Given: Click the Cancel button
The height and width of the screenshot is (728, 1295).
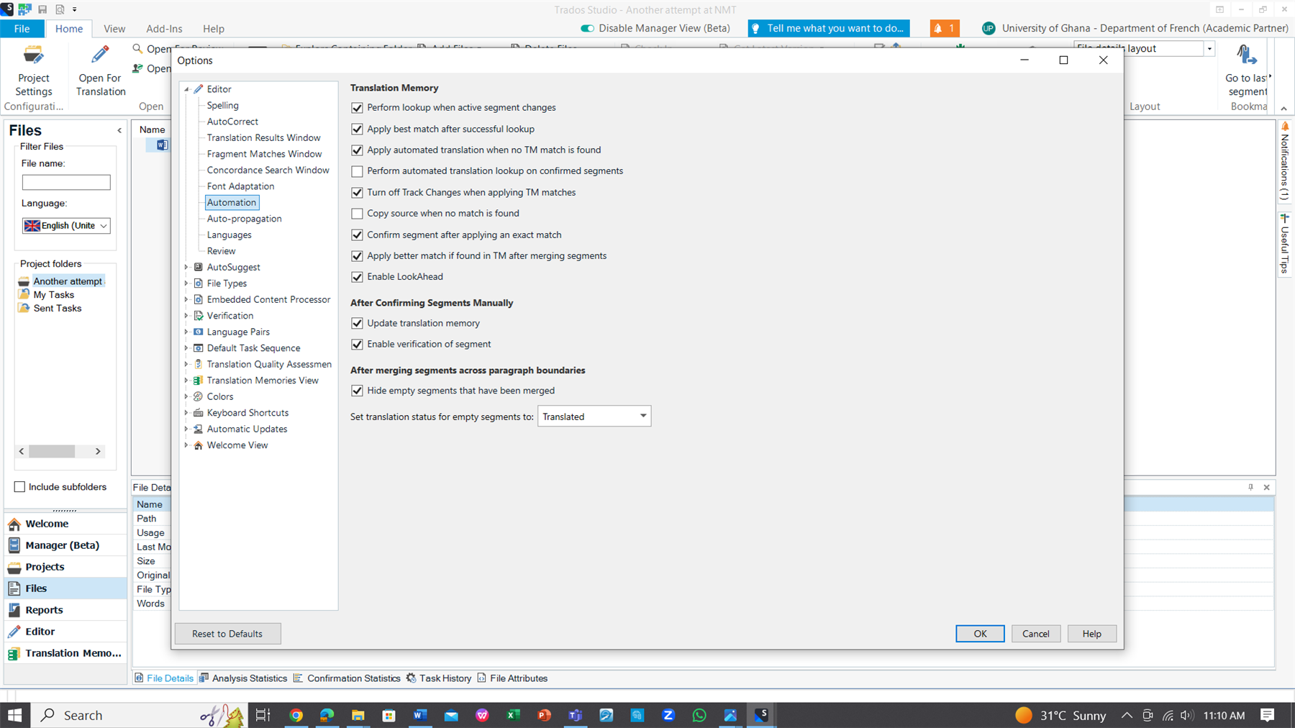Looking at the screenshot, I should tap(1036, 634).
